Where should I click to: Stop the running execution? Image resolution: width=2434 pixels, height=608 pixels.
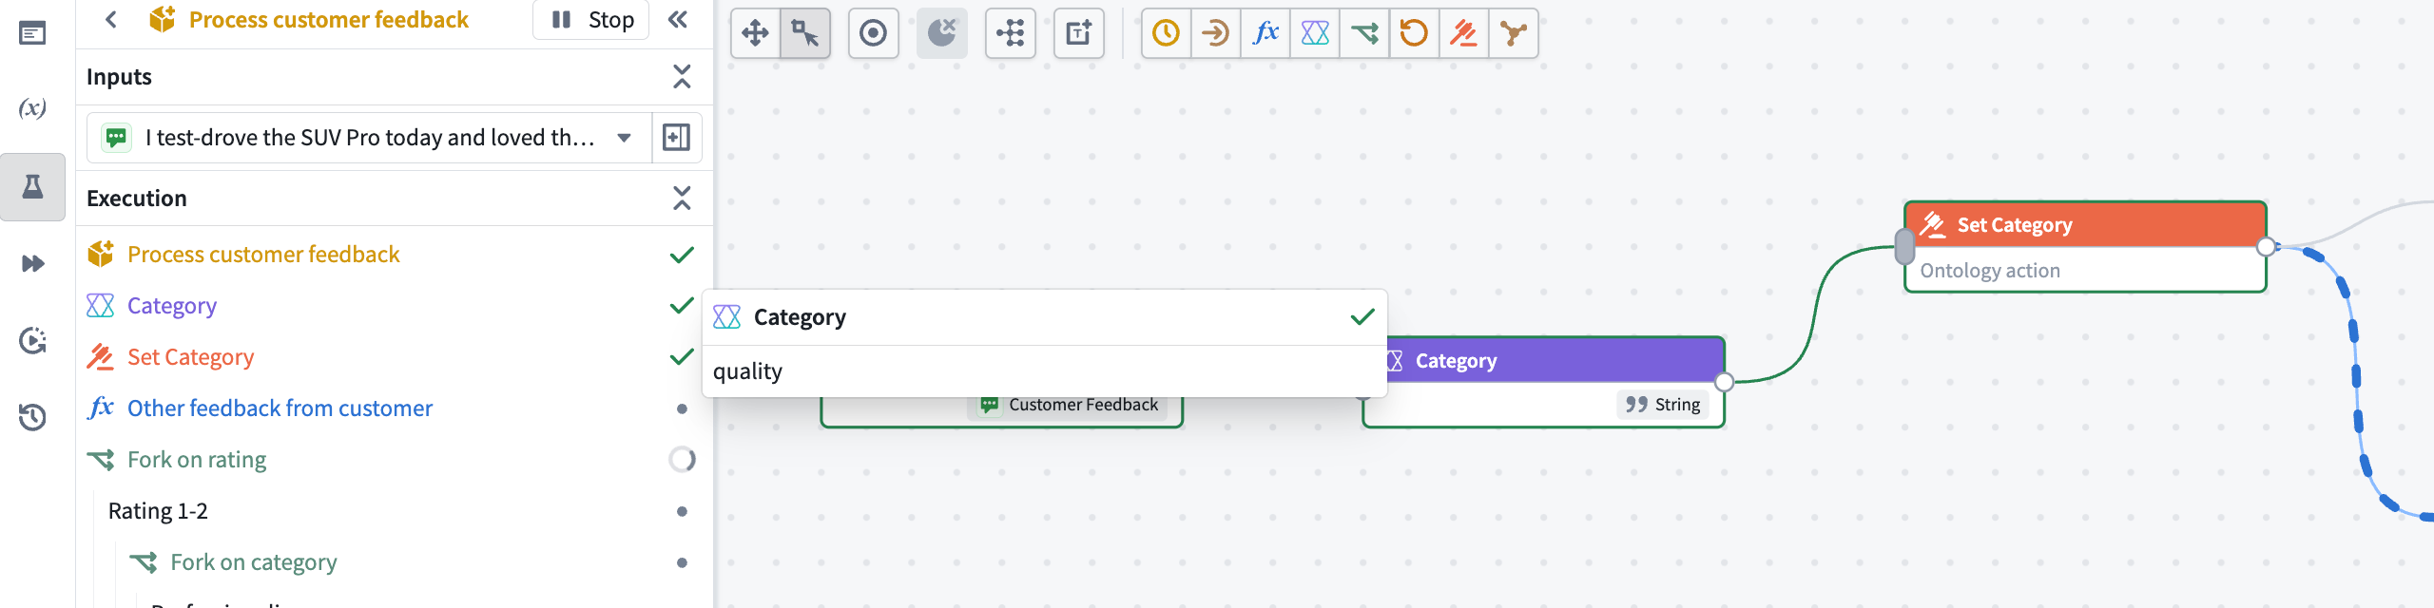[591, 19]
